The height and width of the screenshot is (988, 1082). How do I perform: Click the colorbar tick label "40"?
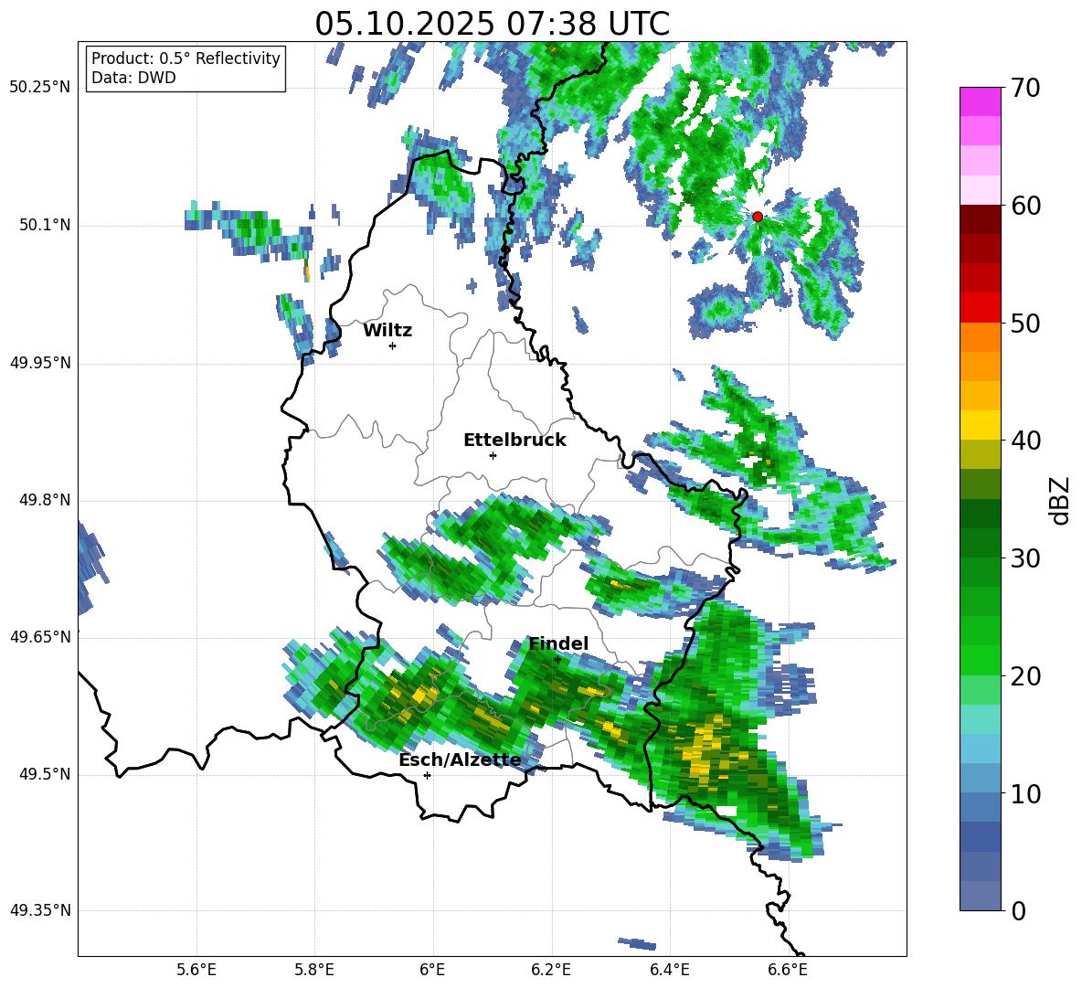(1025, 441)
